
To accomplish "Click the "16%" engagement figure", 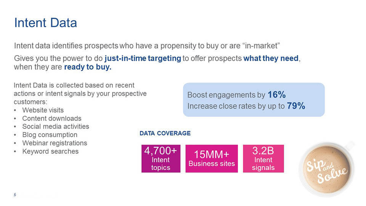I will (276, 95).
